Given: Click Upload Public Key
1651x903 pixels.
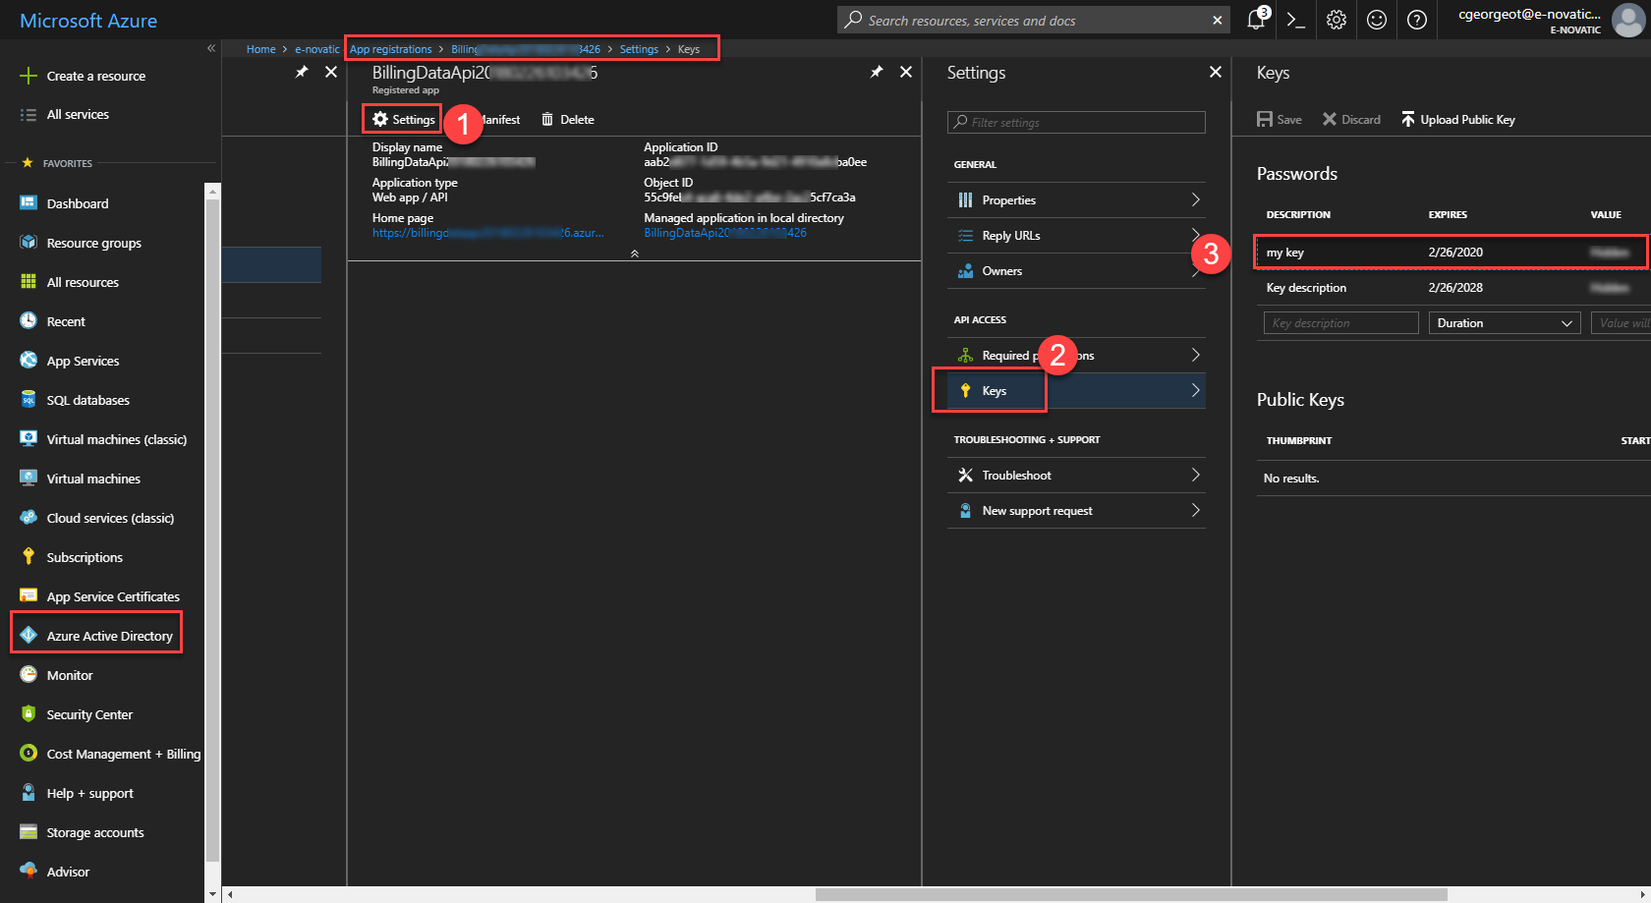Looking at the screenshot, I should 1458,119.
